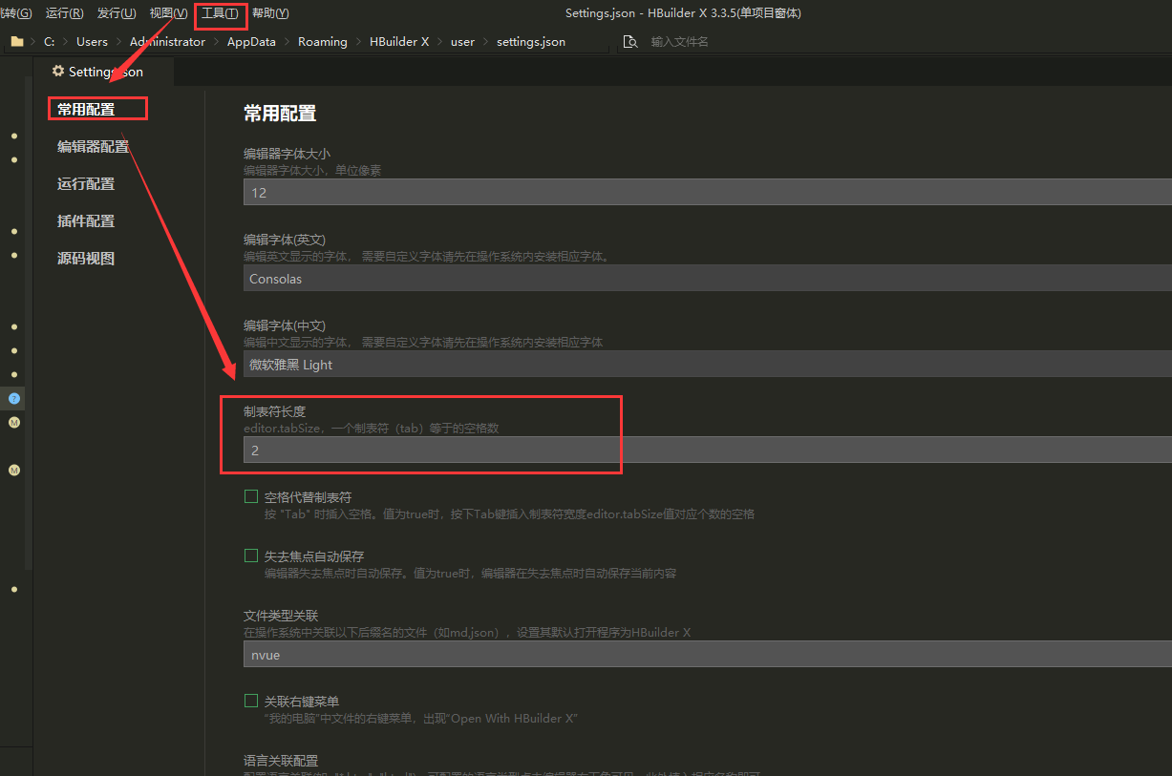Select 源码视图 in the settings sidebar
1172x776 pixels.
[86, 259]
